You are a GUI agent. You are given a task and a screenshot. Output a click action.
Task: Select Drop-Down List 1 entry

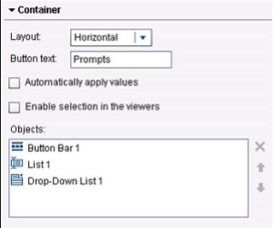coord(65,181)
